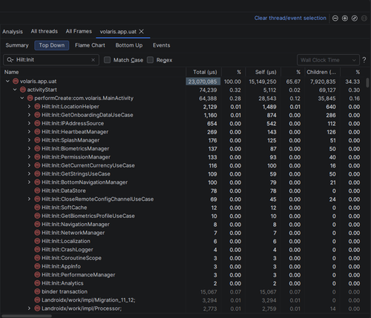Open the All threads tab

pyautogui.click(x=45, y=31)
